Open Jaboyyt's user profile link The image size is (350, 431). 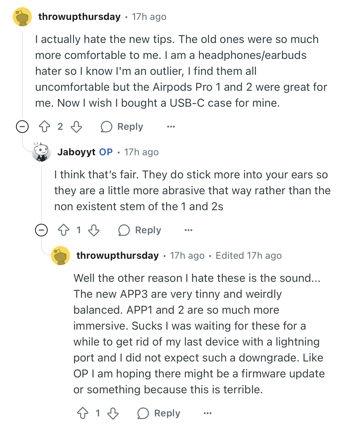click(x=76, y=152)
